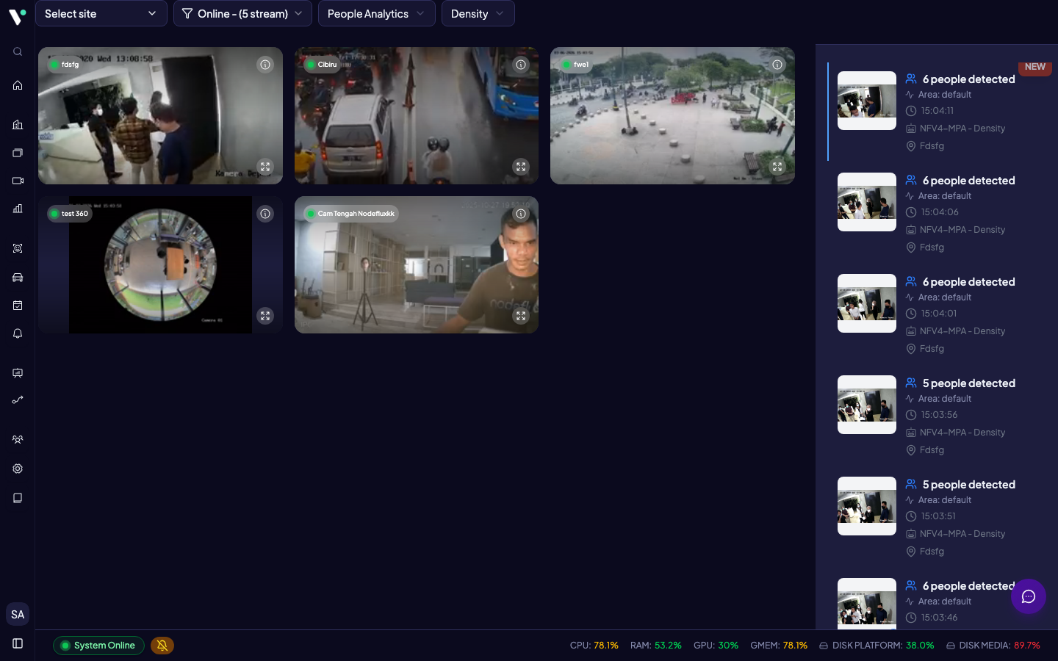Click the DISK MEDIA 89.7% readout
The width and height of the screenshot is (1058, 661).
[x=993, y=646]
